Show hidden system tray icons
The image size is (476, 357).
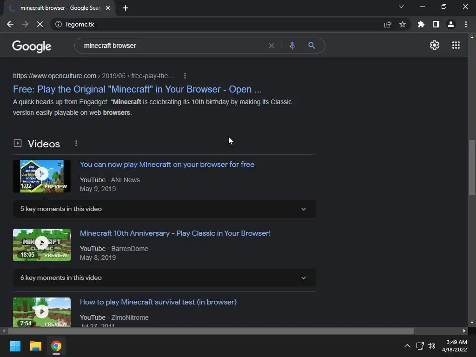pos(407,346)
